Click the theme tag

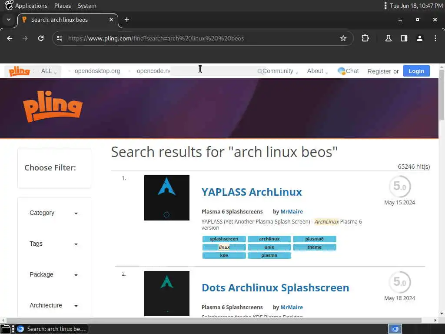point(315,247)
